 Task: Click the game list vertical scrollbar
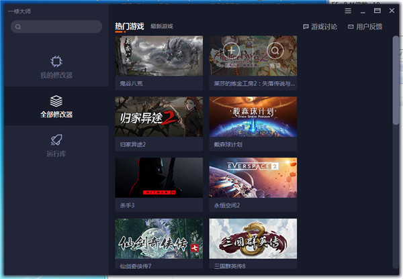tap(396, 80)
